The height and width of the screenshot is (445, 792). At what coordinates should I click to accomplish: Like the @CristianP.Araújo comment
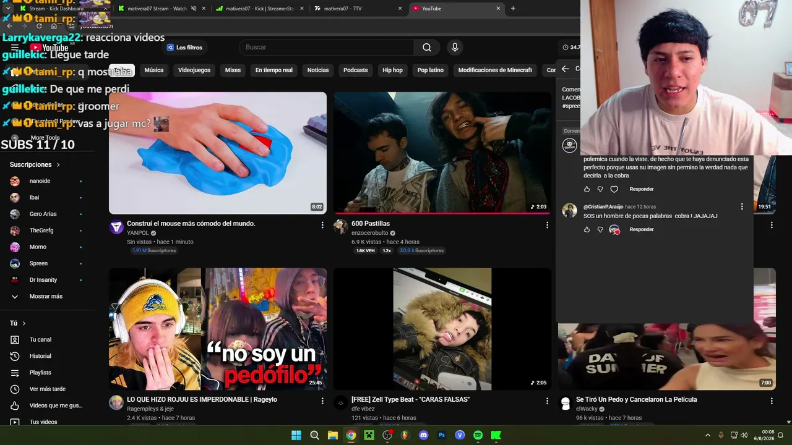point(587,229)
